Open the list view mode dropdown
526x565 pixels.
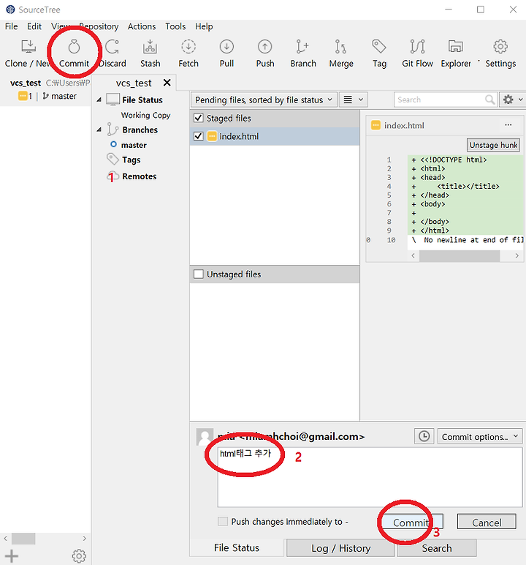click(353, 100)
